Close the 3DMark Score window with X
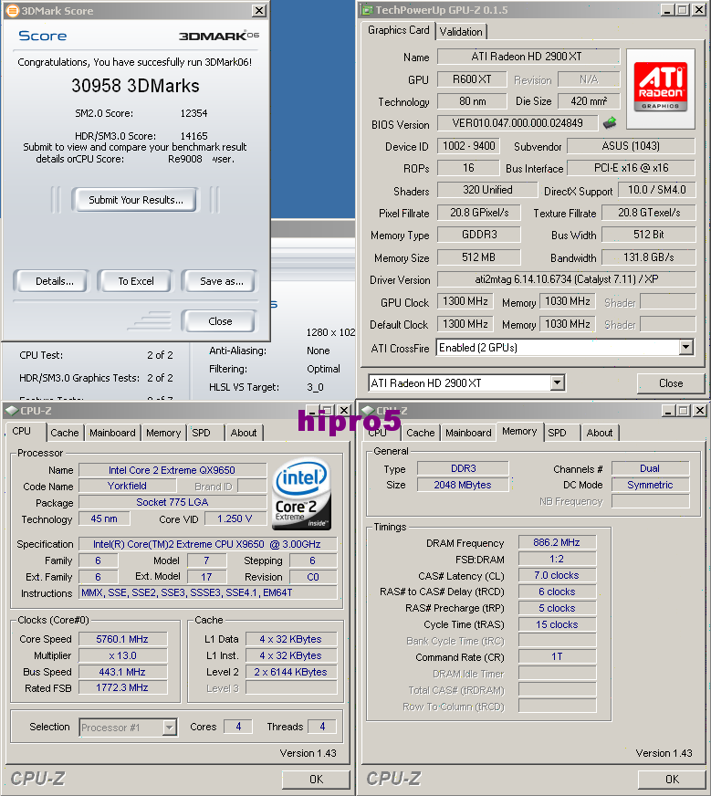The width and height of the screenshot is (711, 796). [259, 11]
